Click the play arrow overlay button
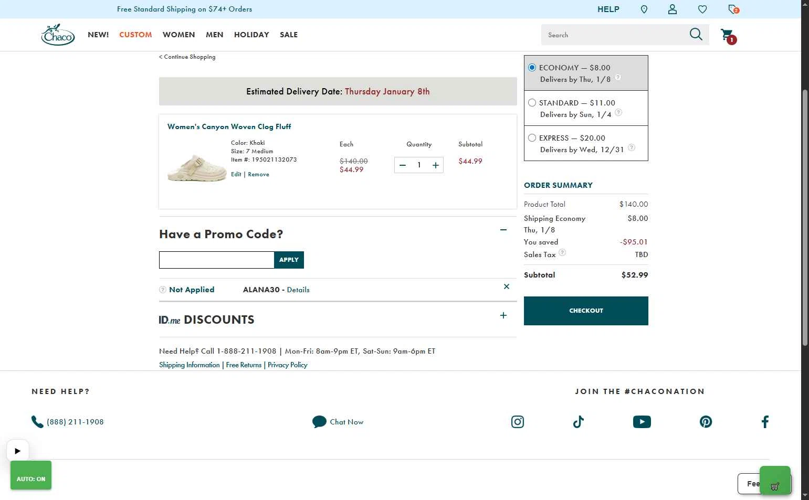809x500 pixels. tap(17, 451)
